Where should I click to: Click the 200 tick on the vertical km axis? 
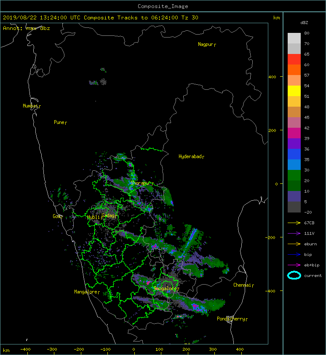[273, 130]
